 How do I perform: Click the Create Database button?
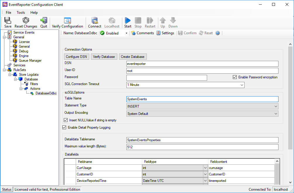tap(133, 57)
